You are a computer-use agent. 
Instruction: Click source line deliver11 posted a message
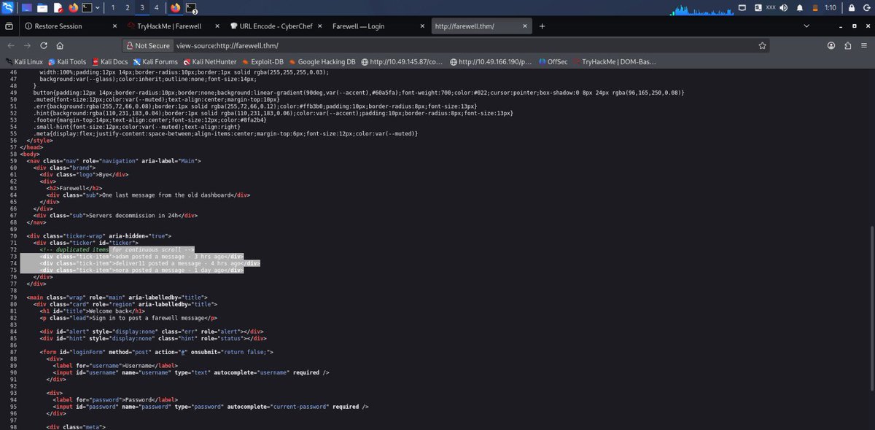(x=150, y=263)
